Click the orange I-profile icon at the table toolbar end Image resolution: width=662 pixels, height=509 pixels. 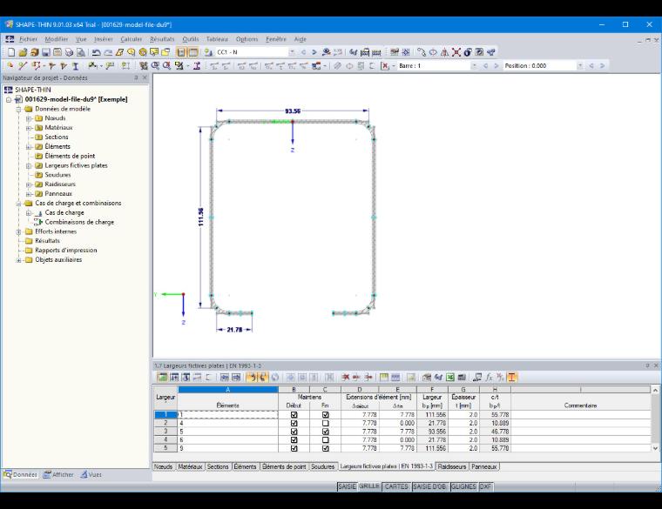point(511,378)
